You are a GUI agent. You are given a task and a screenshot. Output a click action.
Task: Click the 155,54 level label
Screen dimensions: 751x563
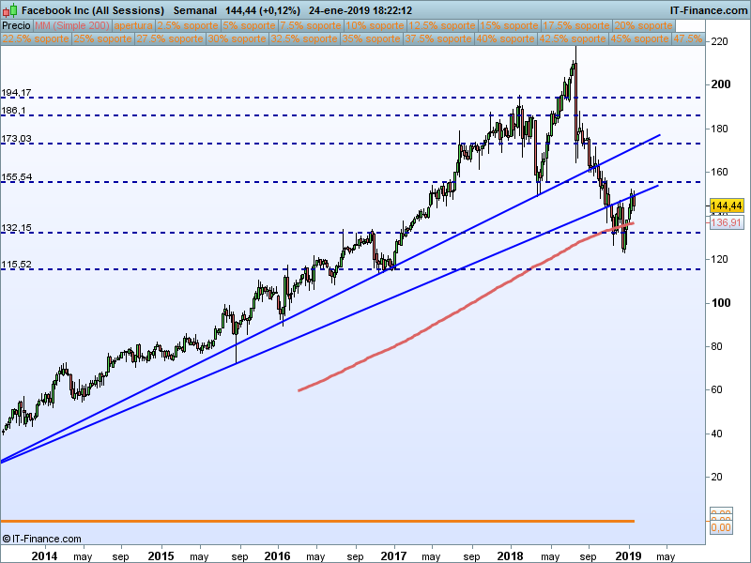[16, 177]
